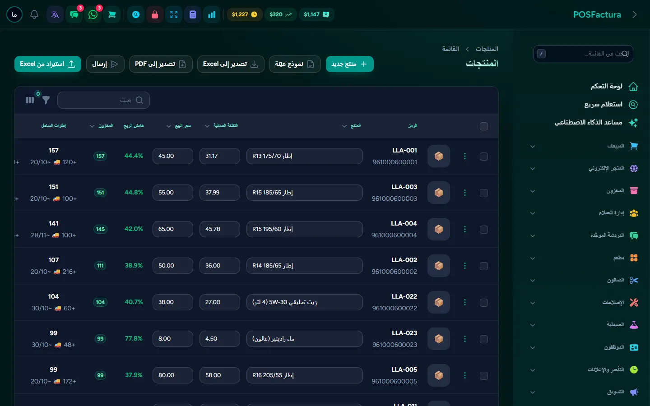
Task: Open the bar chart reports icon
Action: tap(212, 14)
